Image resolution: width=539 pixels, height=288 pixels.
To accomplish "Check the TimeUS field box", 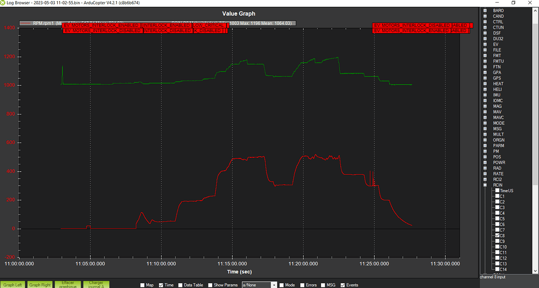I will point(497,191).
